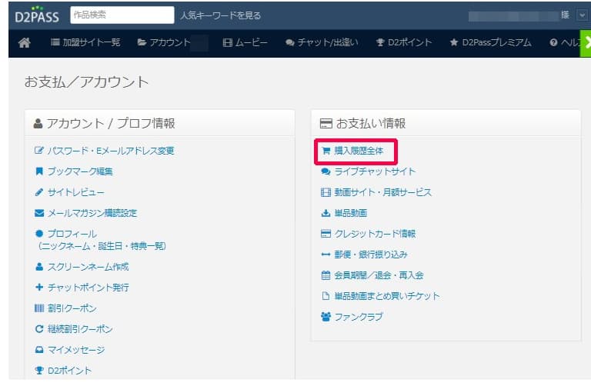Open the ムービー menu item
The image size is (591, 386).
coord(245,43)
